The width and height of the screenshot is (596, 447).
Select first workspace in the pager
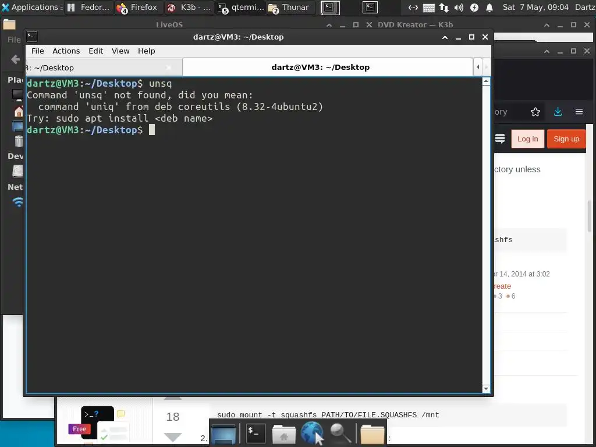330,7
